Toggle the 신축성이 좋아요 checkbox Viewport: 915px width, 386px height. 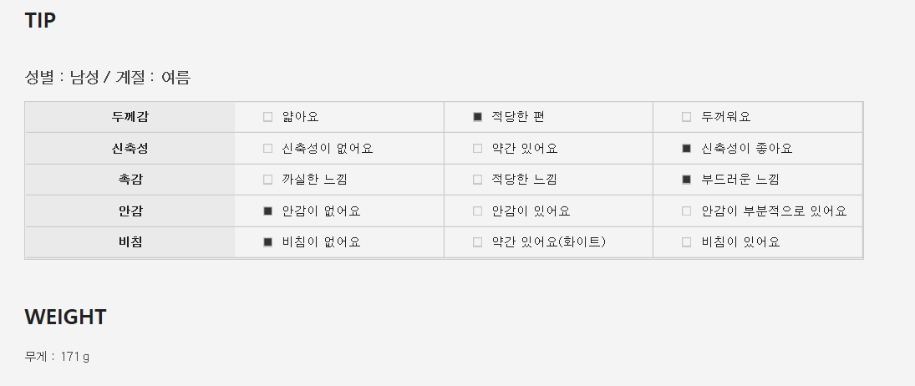(687, 149)
